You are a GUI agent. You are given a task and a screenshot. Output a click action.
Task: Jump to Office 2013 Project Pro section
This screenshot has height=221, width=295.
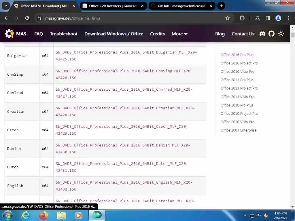(239, 88)
